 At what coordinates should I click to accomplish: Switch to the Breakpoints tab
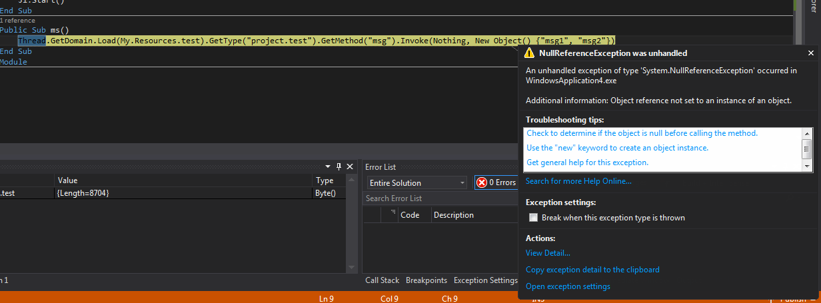pos(426,280)
